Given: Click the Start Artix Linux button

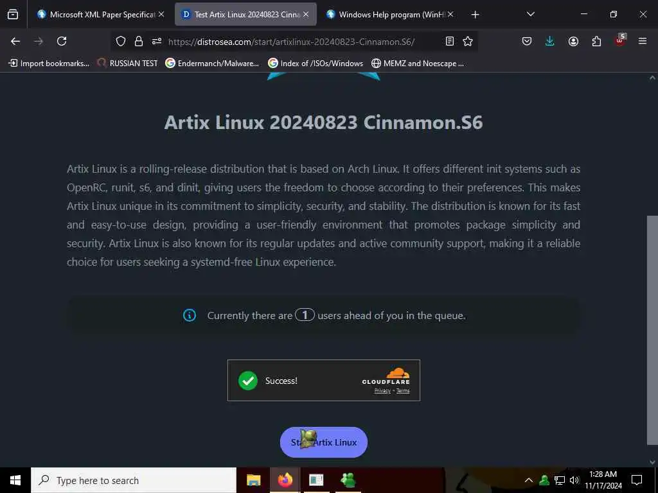Looking at the screenshot, I should (x=324, y=442).
